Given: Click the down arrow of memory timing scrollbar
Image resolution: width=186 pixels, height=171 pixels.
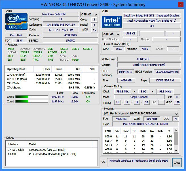Looking at the screenshot, I should pyautogui.click(x=176, y=151).
